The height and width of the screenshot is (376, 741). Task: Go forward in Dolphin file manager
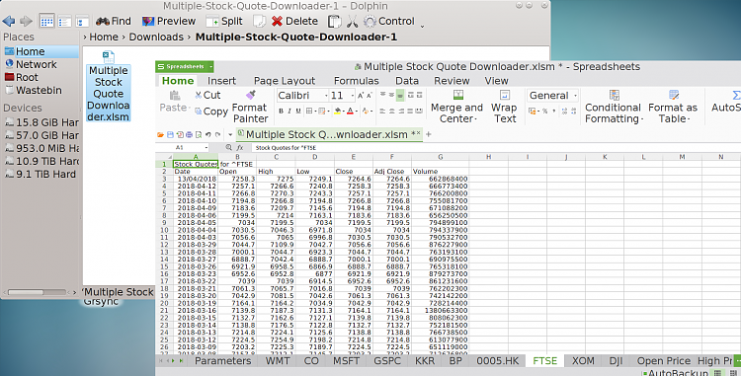26,22
